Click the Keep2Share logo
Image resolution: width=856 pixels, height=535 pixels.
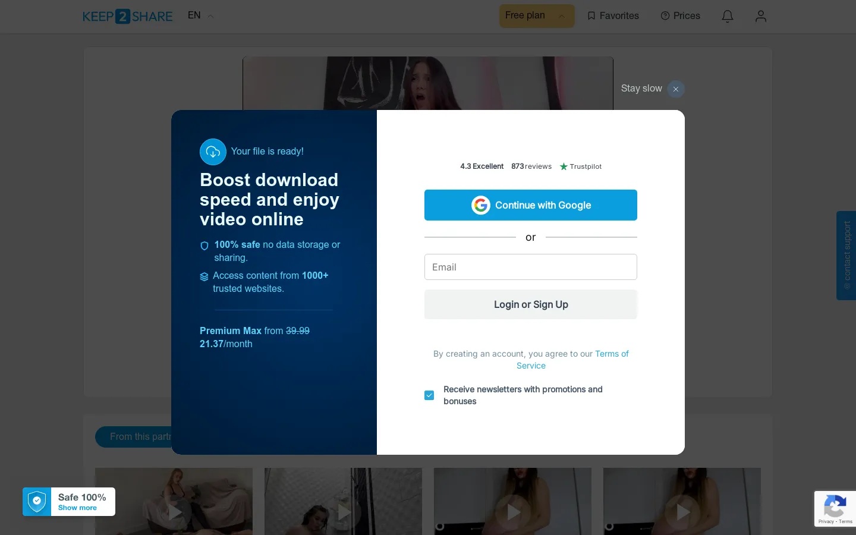(x=128, y=16)
